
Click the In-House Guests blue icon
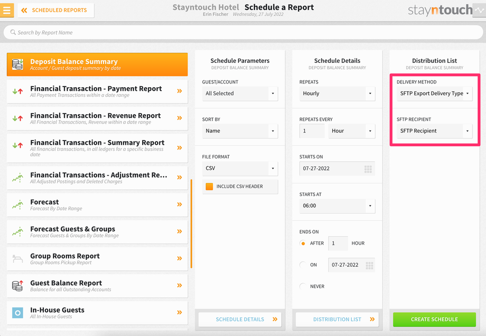coord(17,313)
